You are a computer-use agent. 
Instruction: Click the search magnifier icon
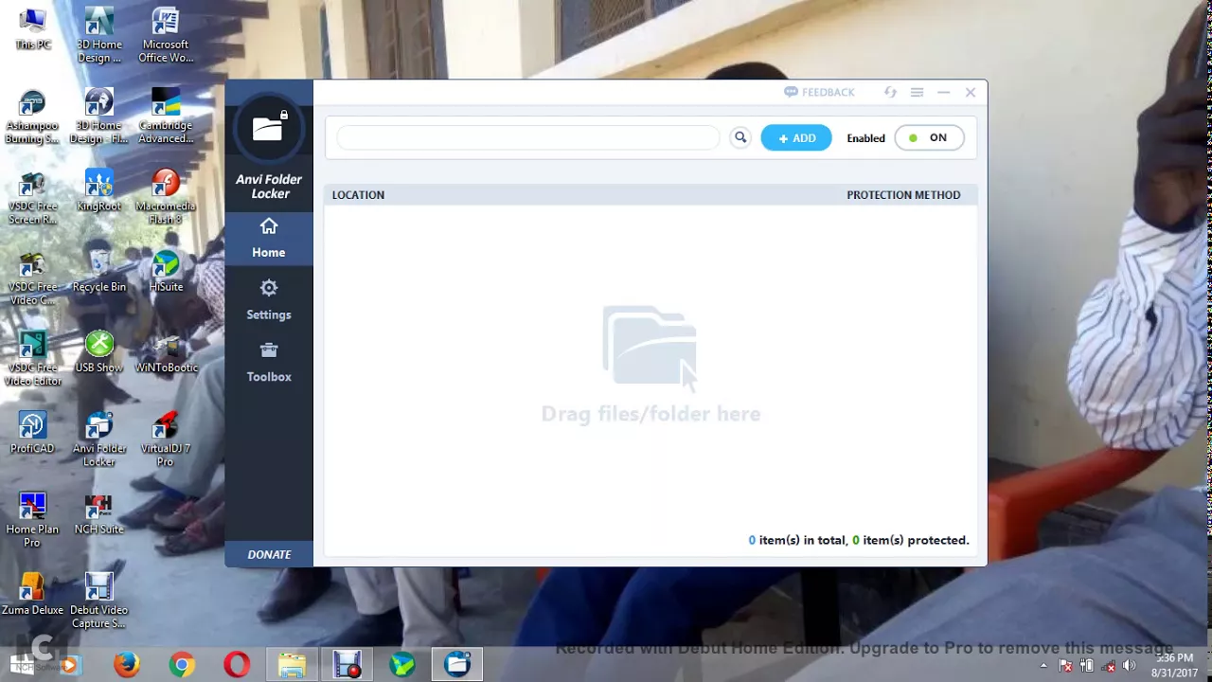(x=740, y=137)
